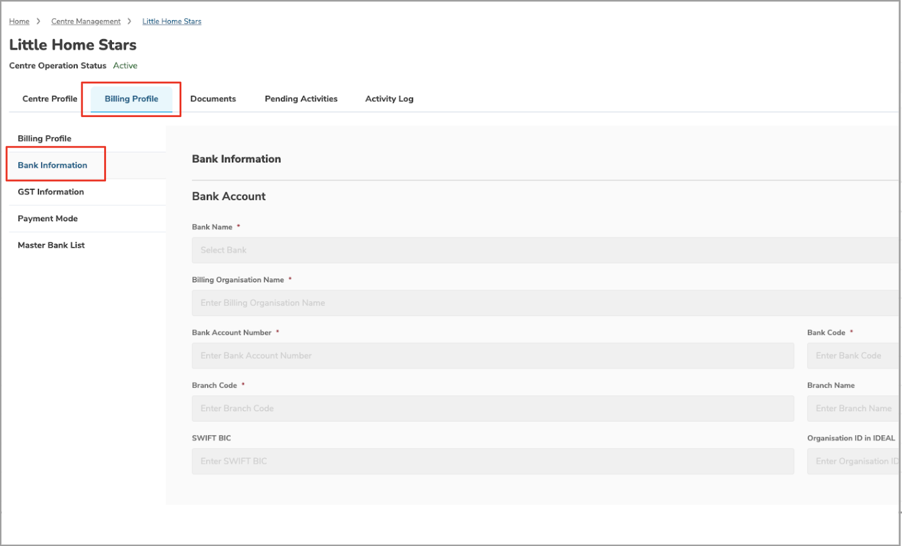This screenshot has height=546, width=902.
Task: Open Bank Information in the side menu
Action: click(52, 165)
